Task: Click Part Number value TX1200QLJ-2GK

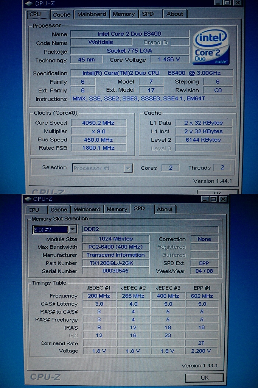Action: (x=116, y=263)
